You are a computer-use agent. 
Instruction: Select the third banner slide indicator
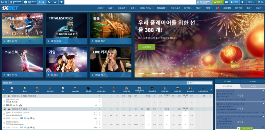click(155, 73)
